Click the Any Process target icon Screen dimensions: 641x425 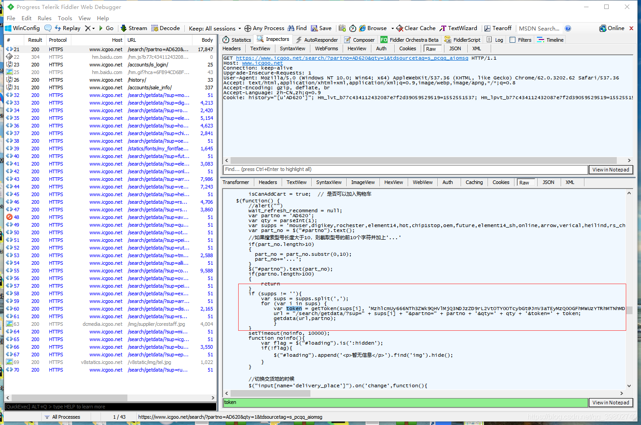pos(248,28)
